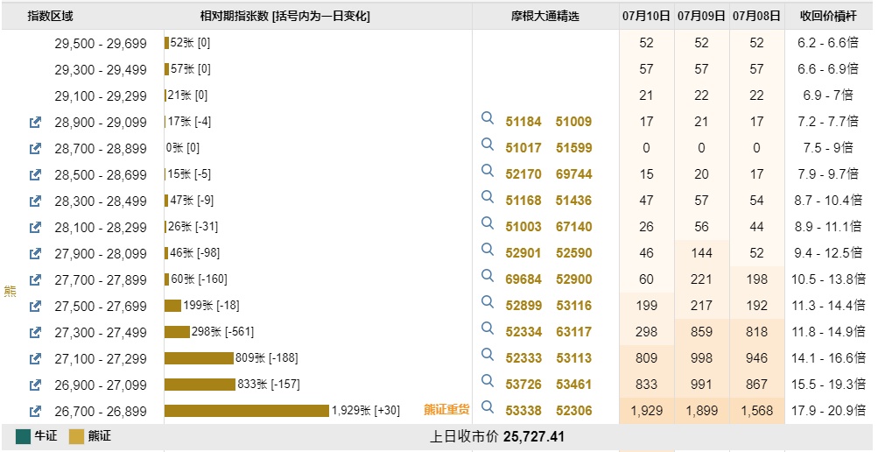Click magnifier icon beside warrant 52170
This screenshot has height=452, width=878.
[488, 171]
